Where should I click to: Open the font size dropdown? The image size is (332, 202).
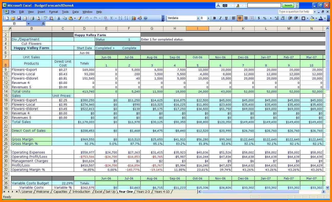(208, 18)
